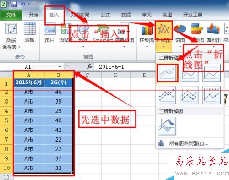Click cell with value 42
The width and height of the screenshot is (229, 180).
59,130
